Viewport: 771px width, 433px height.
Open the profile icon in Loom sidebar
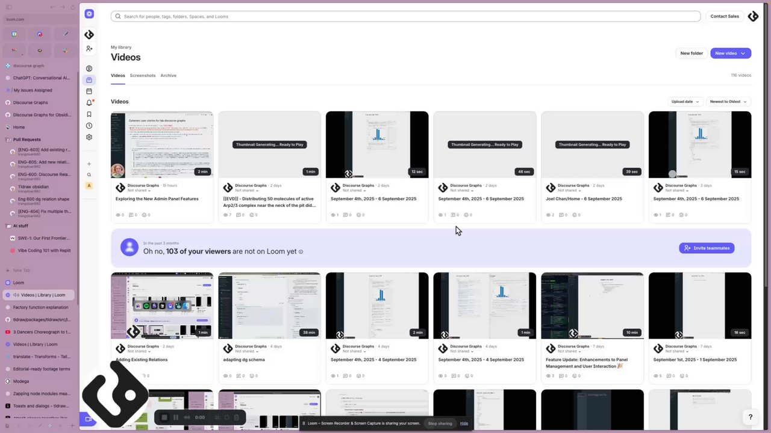pyautogui.click(x=89, y=69)
